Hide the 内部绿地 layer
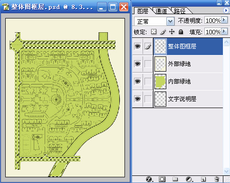Screen dimensions: 230x183 point(137,82)
